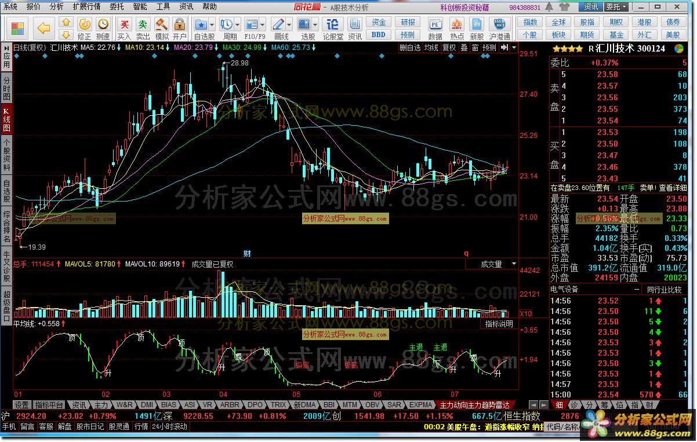Open the 留言 status bar item

[27, 426]
